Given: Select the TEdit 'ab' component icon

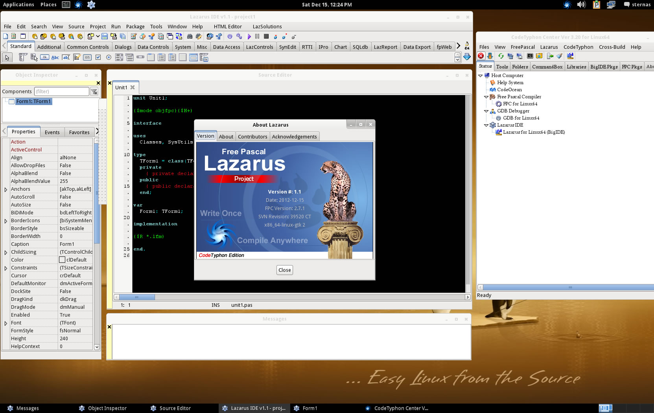Looking at the screenshot, I should point(66,57).
